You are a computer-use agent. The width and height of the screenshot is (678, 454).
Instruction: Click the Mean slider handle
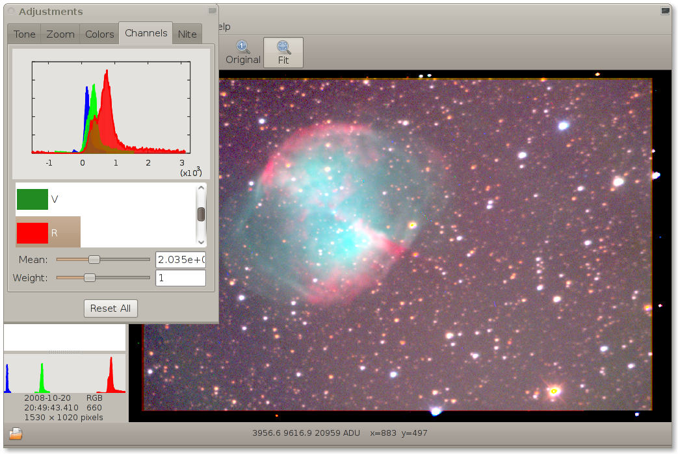(94, 260)
